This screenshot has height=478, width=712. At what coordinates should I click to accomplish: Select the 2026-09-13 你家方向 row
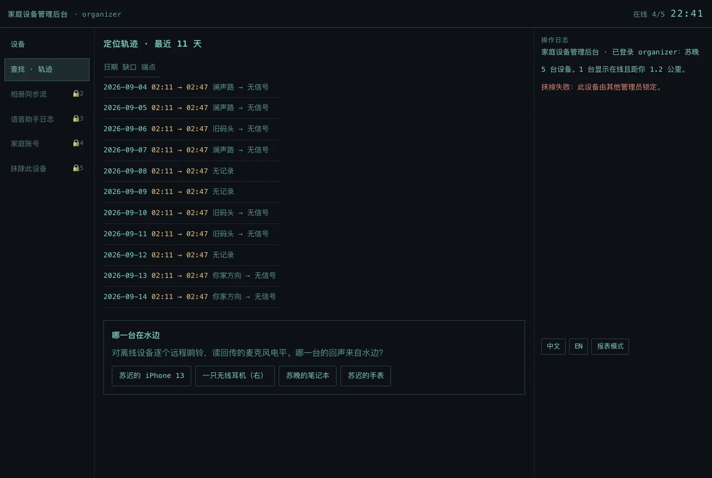192,276
